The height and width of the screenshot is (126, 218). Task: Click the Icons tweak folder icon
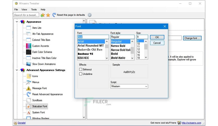29,76
